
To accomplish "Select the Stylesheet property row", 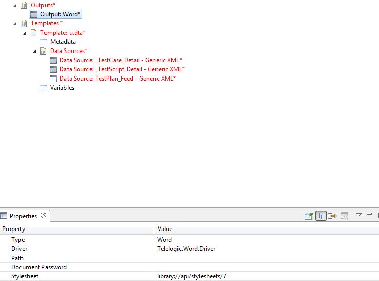I will pos(189,276).
